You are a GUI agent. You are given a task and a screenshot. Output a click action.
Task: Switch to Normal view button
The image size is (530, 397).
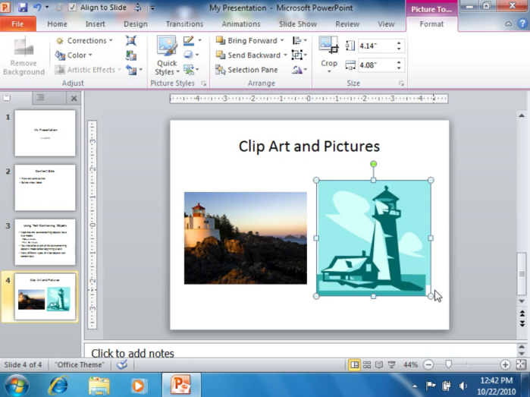tap(355, 364)
